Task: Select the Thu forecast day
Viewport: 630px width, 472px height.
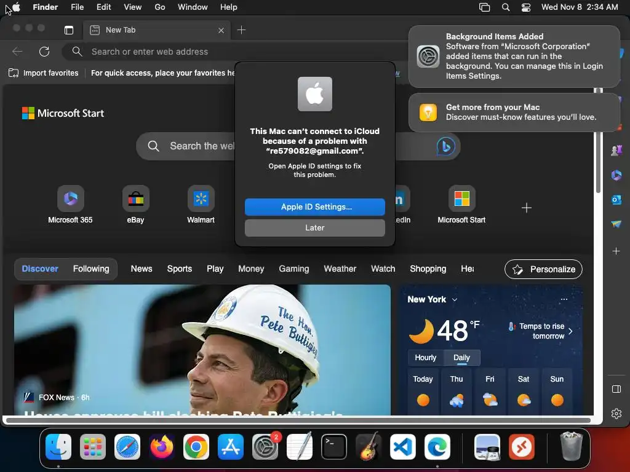Action: [x=457, y=390]
